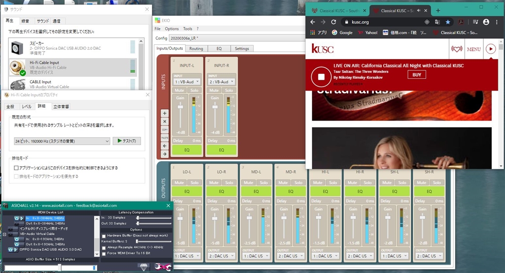The width and height of the screenshot is (505, 273).
Task: Open EKIO Config file dropdown field
Action: tap(237, 38)
